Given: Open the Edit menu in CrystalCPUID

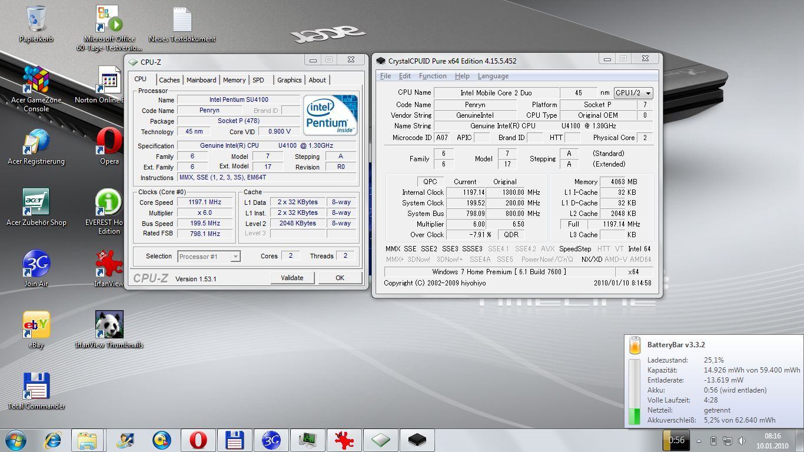Looking at the screenshot, I should click(405, 76).
